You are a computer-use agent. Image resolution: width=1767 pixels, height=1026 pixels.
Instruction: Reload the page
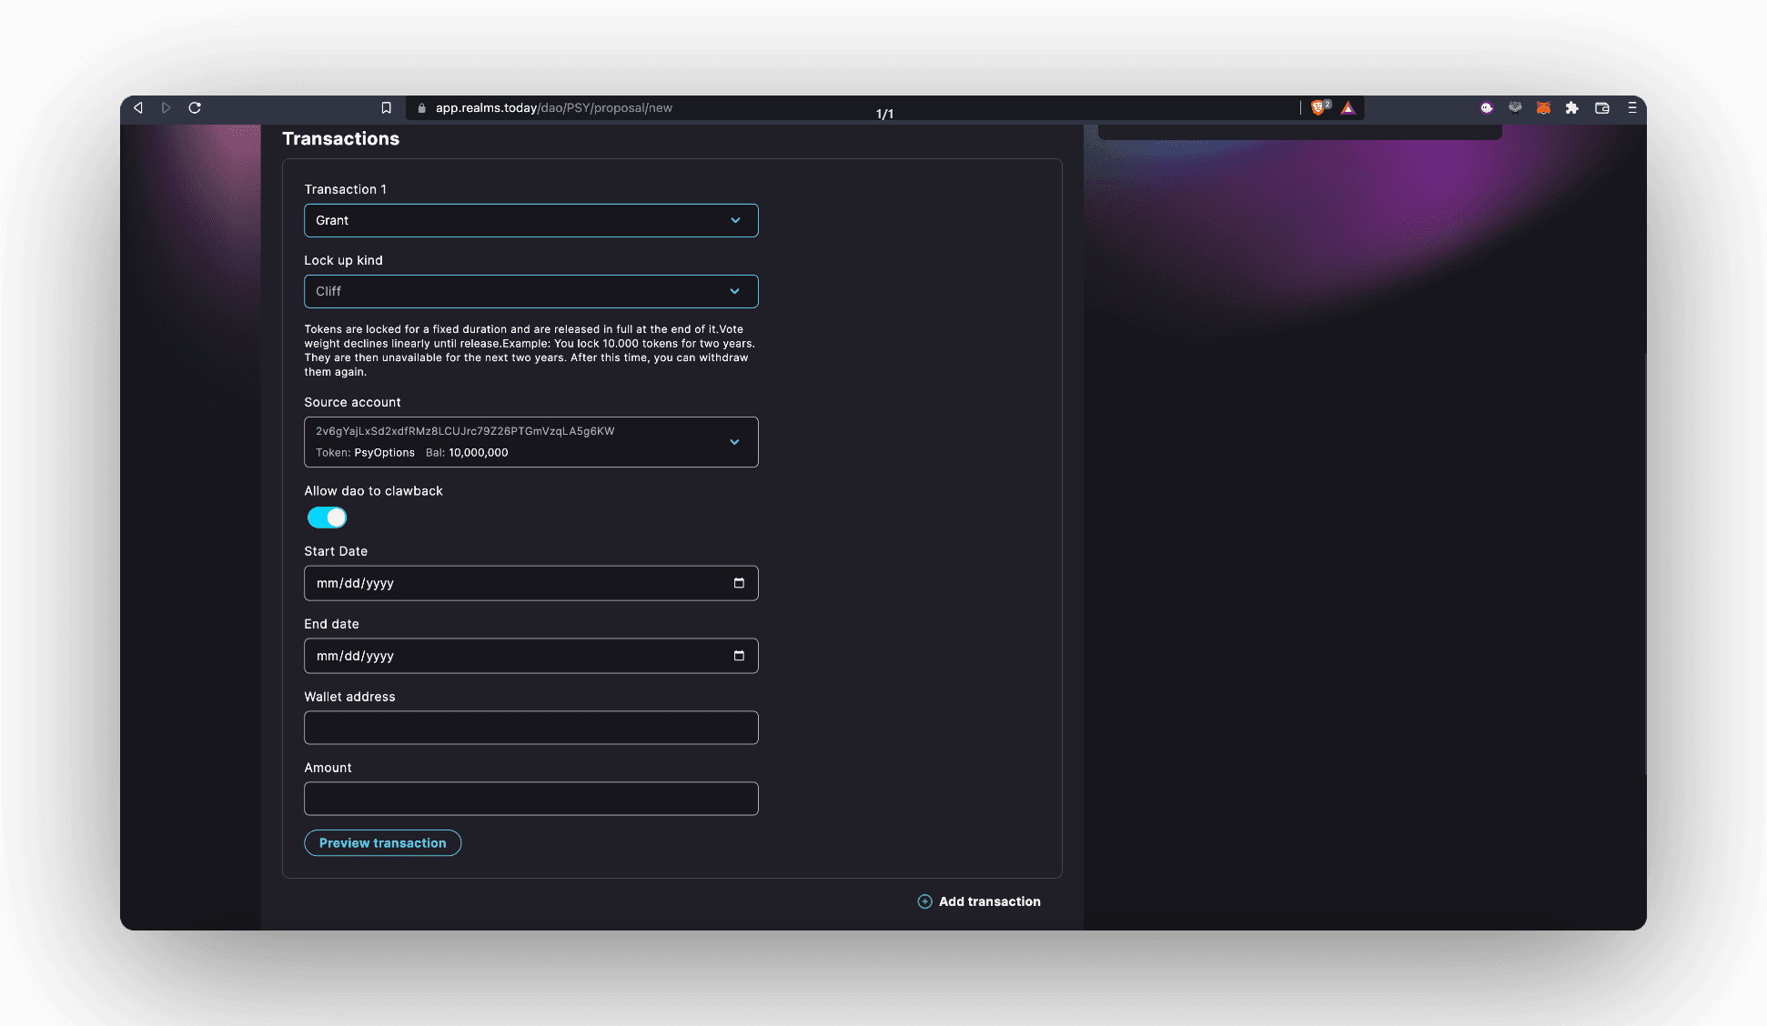195,108
